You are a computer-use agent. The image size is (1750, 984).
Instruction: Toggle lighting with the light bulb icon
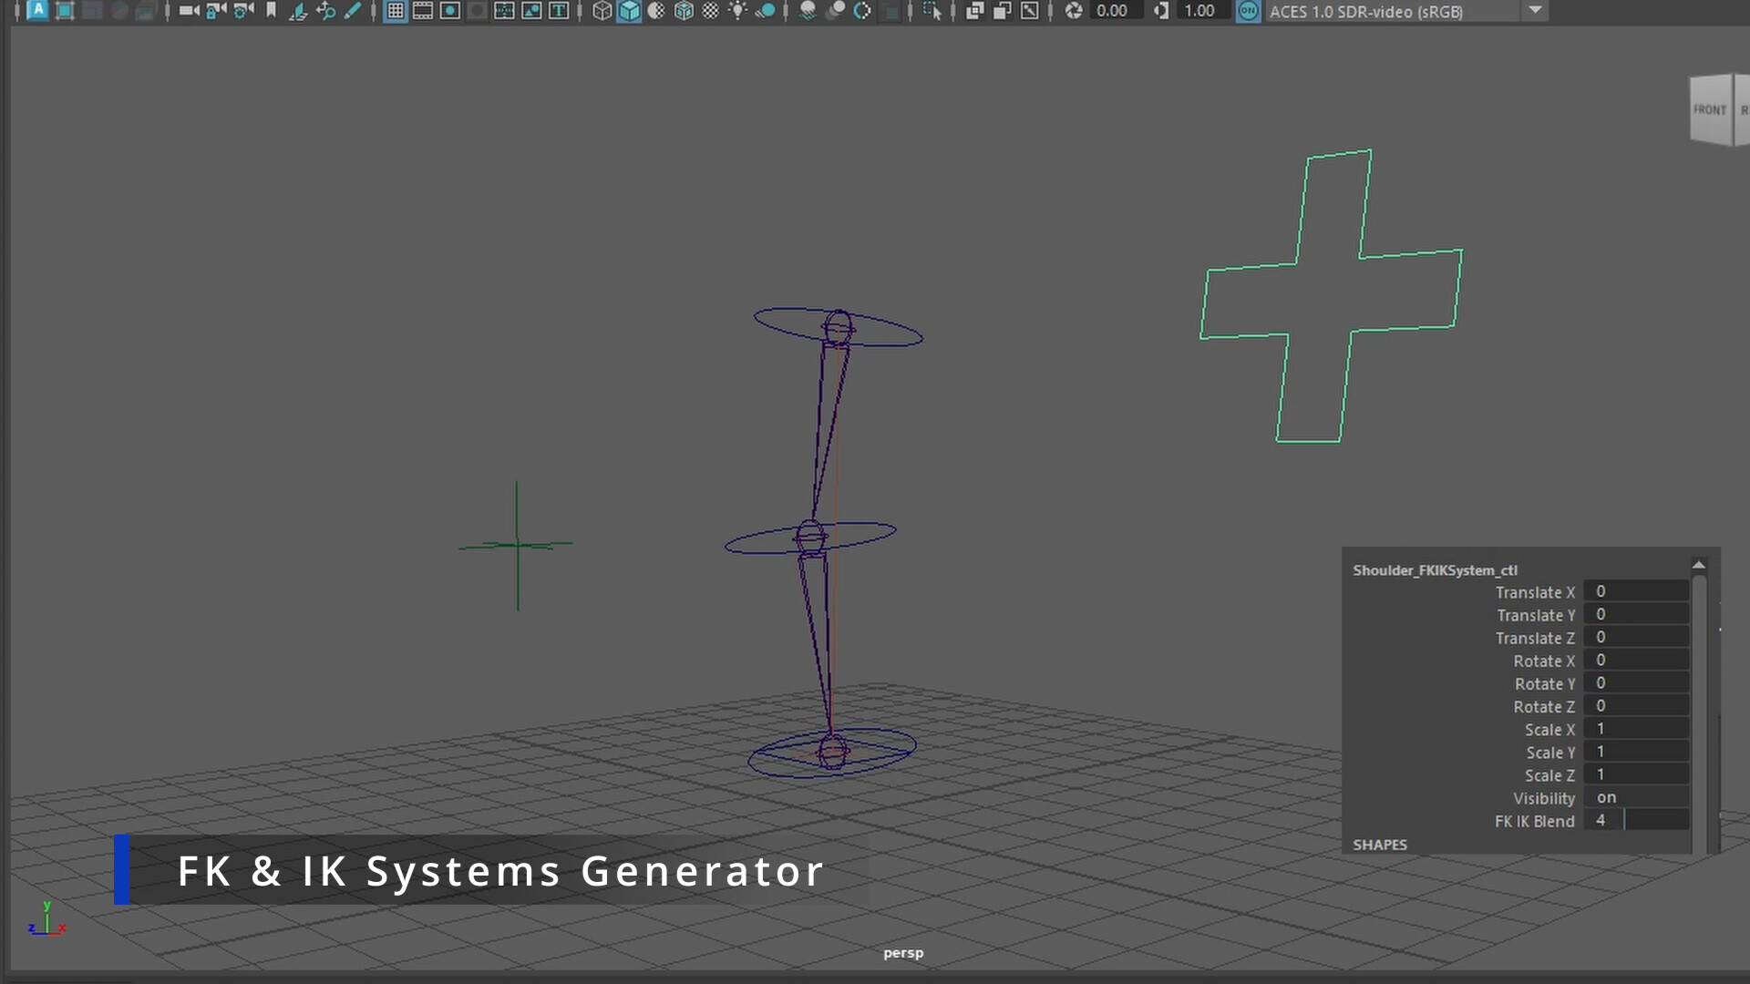[x=738, y=12]
